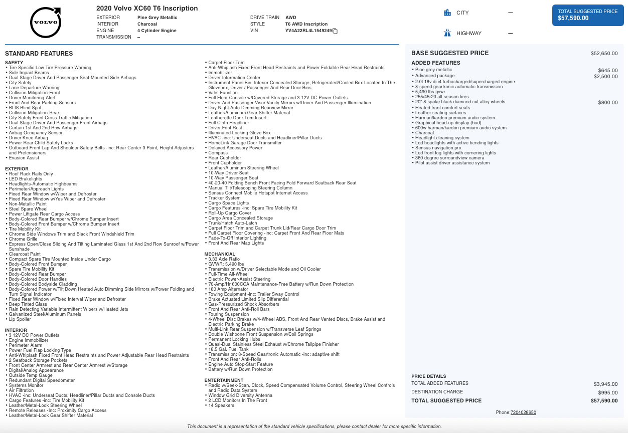Screen dimensions: 628x433
Task: Click the Mechanical section heading
Action: [x=220, y=254]
